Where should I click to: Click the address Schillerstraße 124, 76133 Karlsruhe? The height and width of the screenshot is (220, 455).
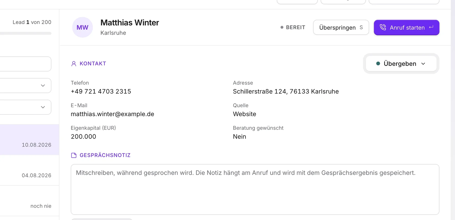click(x=286, y=91)
